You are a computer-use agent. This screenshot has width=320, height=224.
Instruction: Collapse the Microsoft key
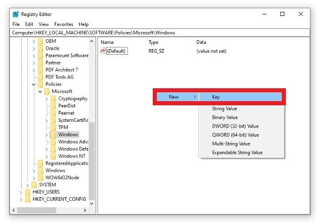pyautogui.click(x=40, y=91)
